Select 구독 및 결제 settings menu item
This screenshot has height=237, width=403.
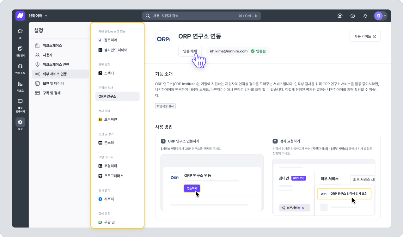(60, 93)
